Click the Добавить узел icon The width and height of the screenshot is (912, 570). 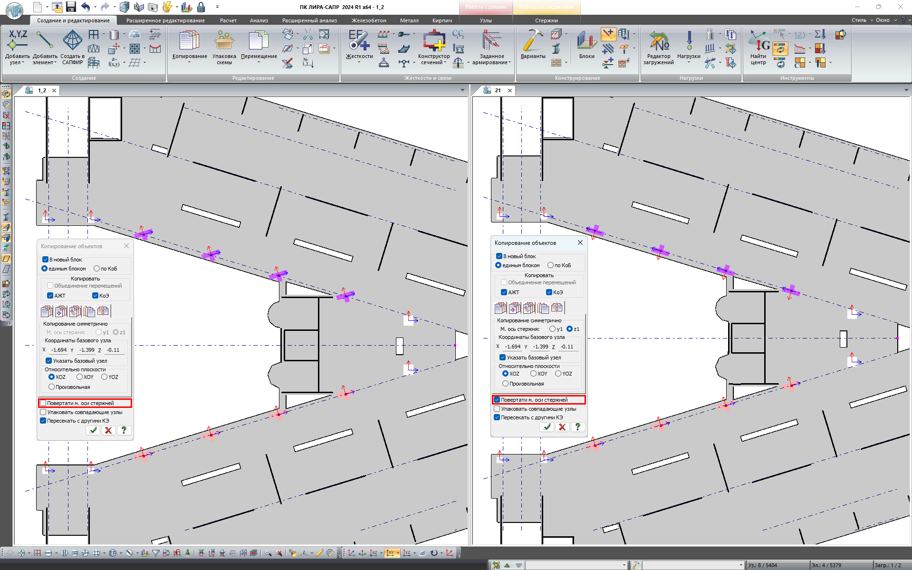18,41
